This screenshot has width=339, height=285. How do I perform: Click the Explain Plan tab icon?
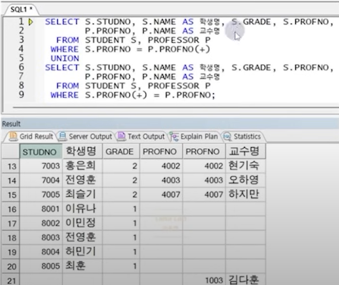point(174,136)
